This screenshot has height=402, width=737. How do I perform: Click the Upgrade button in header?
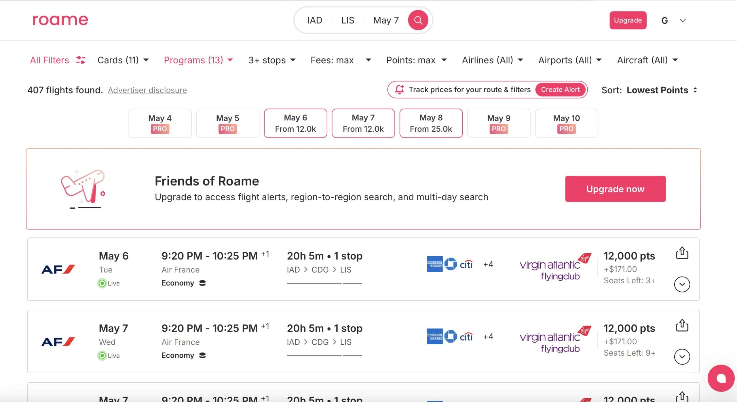628,20
